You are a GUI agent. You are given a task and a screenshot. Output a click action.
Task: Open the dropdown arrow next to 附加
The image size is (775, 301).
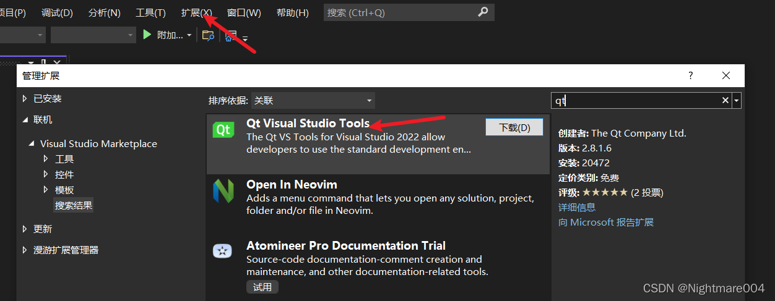[x=189, y=35]
